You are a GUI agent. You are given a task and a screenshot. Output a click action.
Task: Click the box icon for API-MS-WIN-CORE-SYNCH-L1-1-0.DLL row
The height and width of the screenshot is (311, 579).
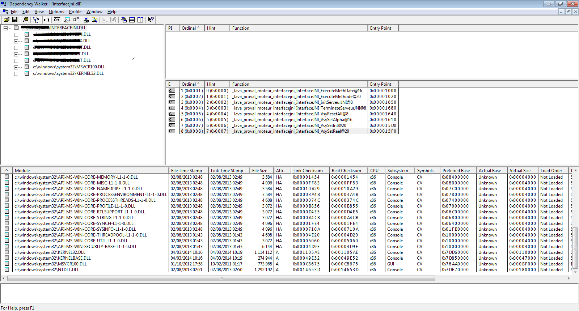tap(7, 223)
